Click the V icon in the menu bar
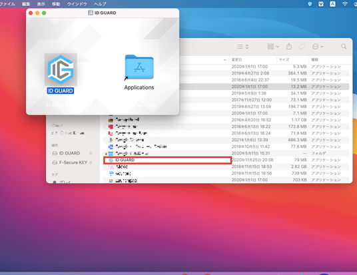The width and height of the screenshot is (357, 275). pyautogui.click(x=321, y=4)
